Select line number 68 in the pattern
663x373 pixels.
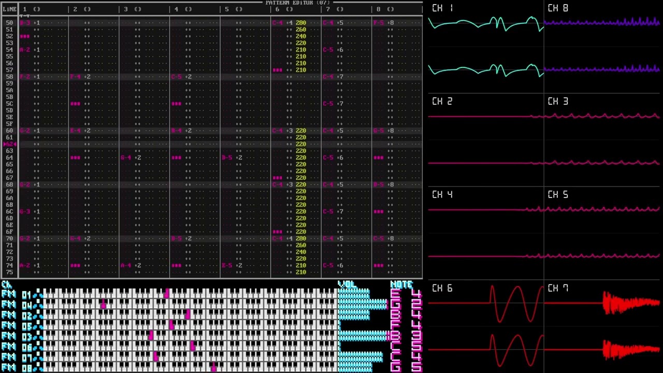point(9,184)
